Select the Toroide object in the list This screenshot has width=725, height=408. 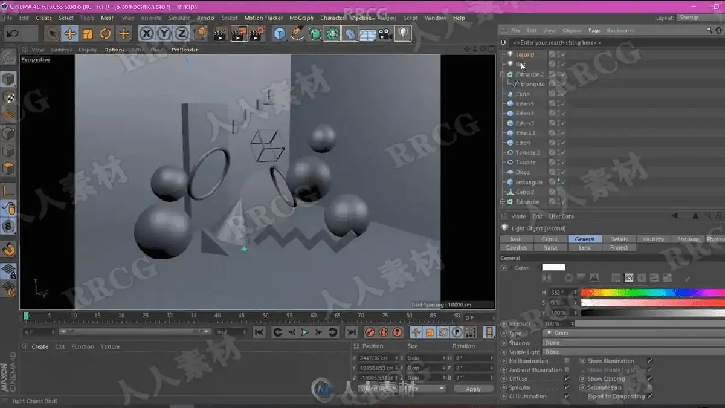525,163
